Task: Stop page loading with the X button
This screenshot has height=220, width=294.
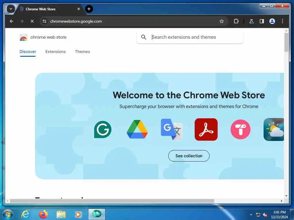Action: tap(32, 21)
